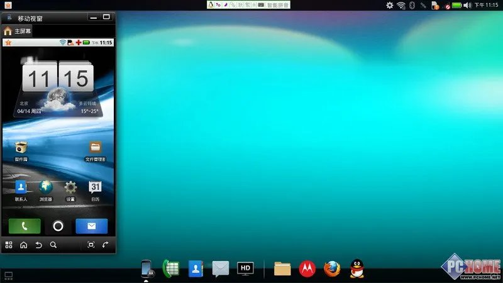Open the 设置 settings app on phone screen
The image size is (503, 283).
click(70, 189)
